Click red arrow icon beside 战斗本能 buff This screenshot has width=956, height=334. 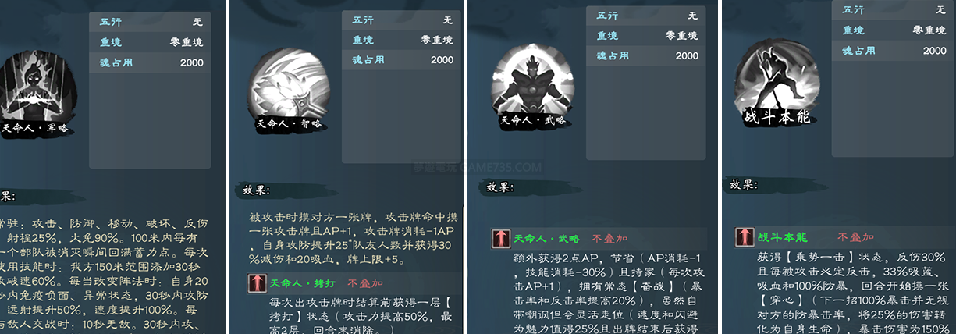pos(744,237)
